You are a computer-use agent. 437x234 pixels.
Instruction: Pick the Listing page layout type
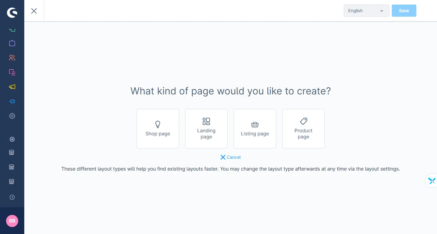[255, 129]
